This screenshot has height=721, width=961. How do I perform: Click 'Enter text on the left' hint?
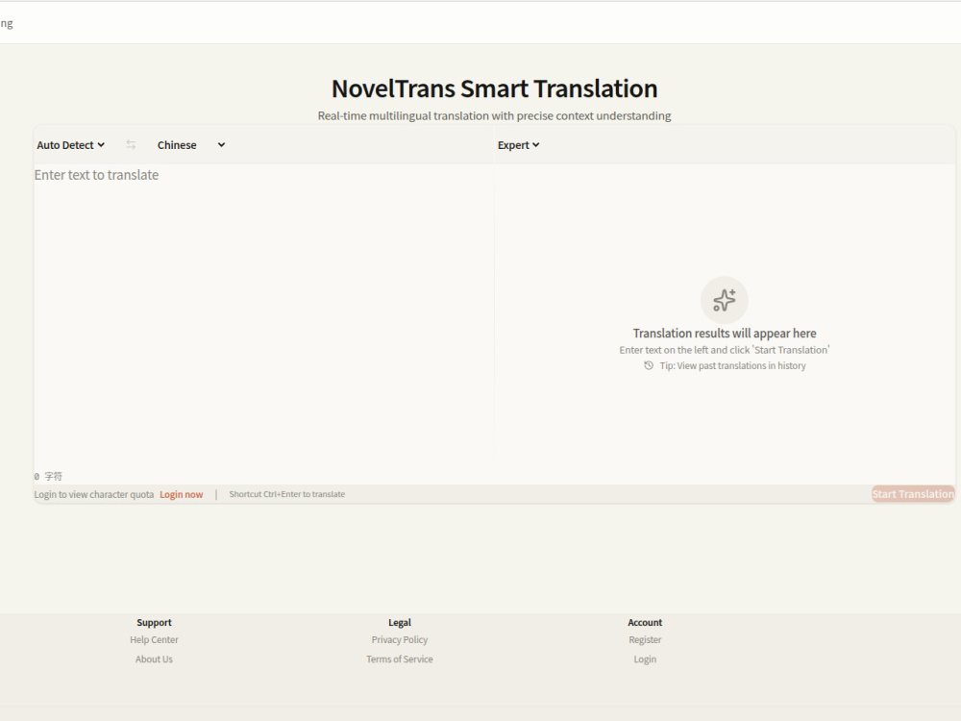(725, 350)
